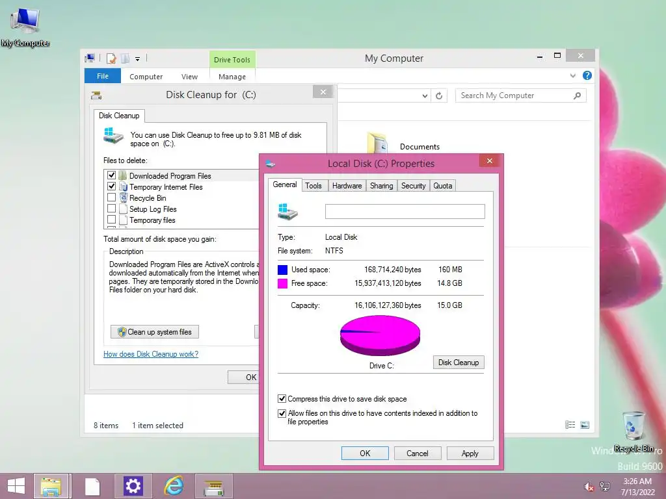Click the Properties dialog title bar drive icon
Viewport: 666px width, 499px height.
click(270, 163)
